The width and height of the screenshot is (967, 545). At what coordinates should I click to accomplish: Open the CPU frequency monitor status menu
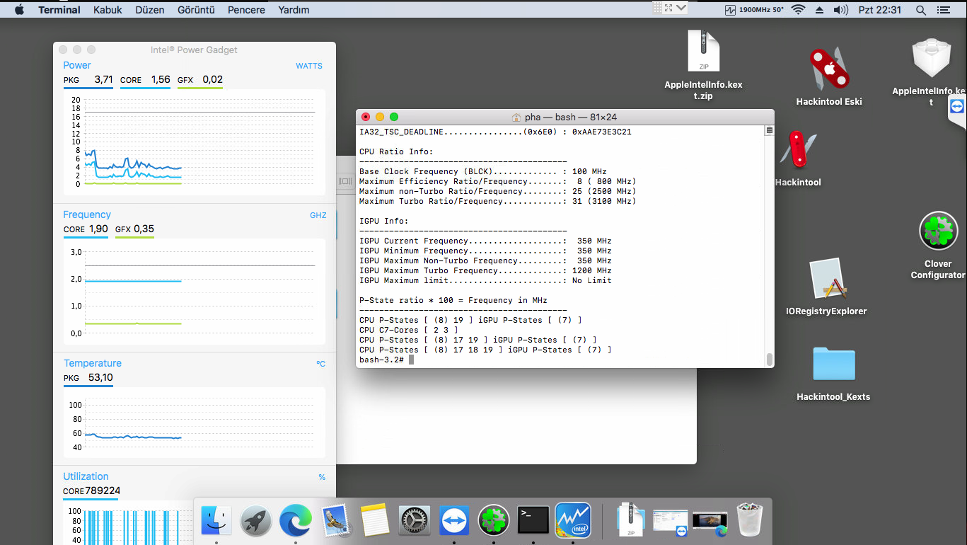click(x=754, y=10)
